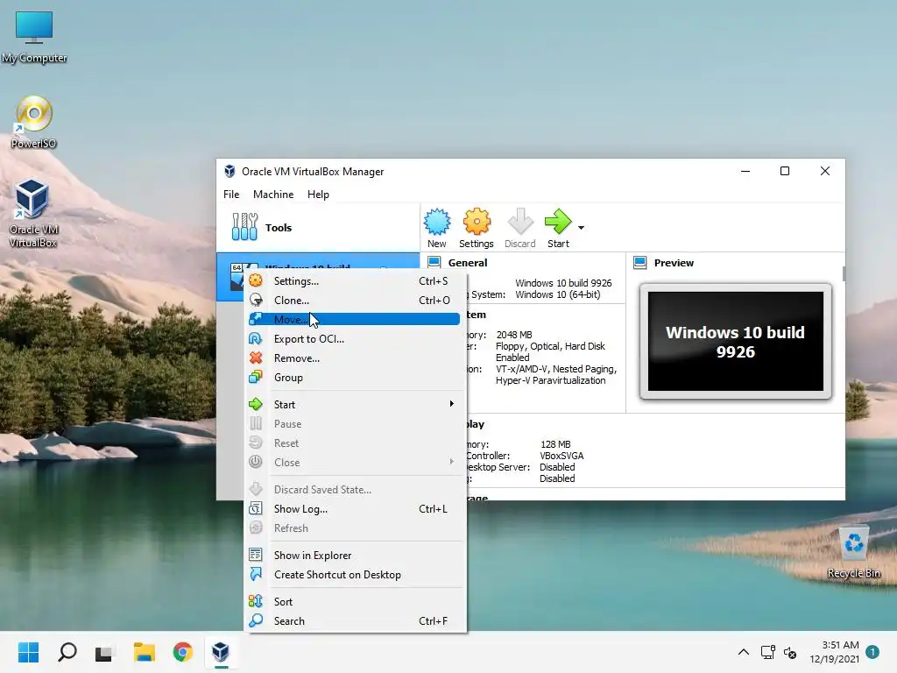Screen dimensions: 897x673
Task: Click Create Shortcut on Desktop entry
Action: [355, 575]
